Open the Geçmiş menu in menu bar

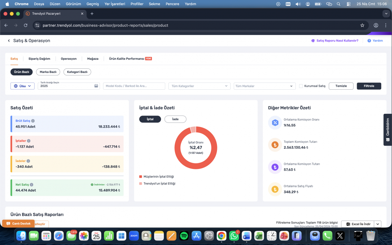93,4
